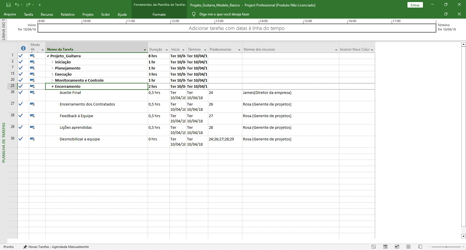Switch to Team Planner view icon
Viewport: 466px width, 250px height.
tap(397, 247)
